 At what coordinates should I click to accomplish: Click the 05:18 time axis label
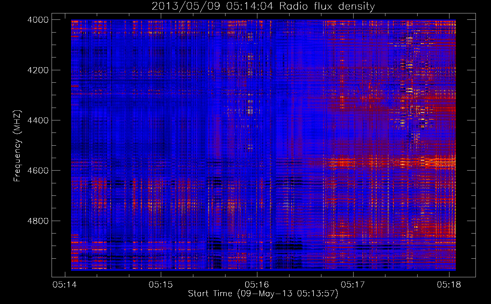449,285
